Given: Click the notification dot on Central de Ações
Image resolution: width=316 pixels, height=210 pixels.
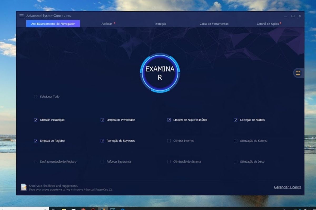Looking at the screenshot, I should coord(280,23).
